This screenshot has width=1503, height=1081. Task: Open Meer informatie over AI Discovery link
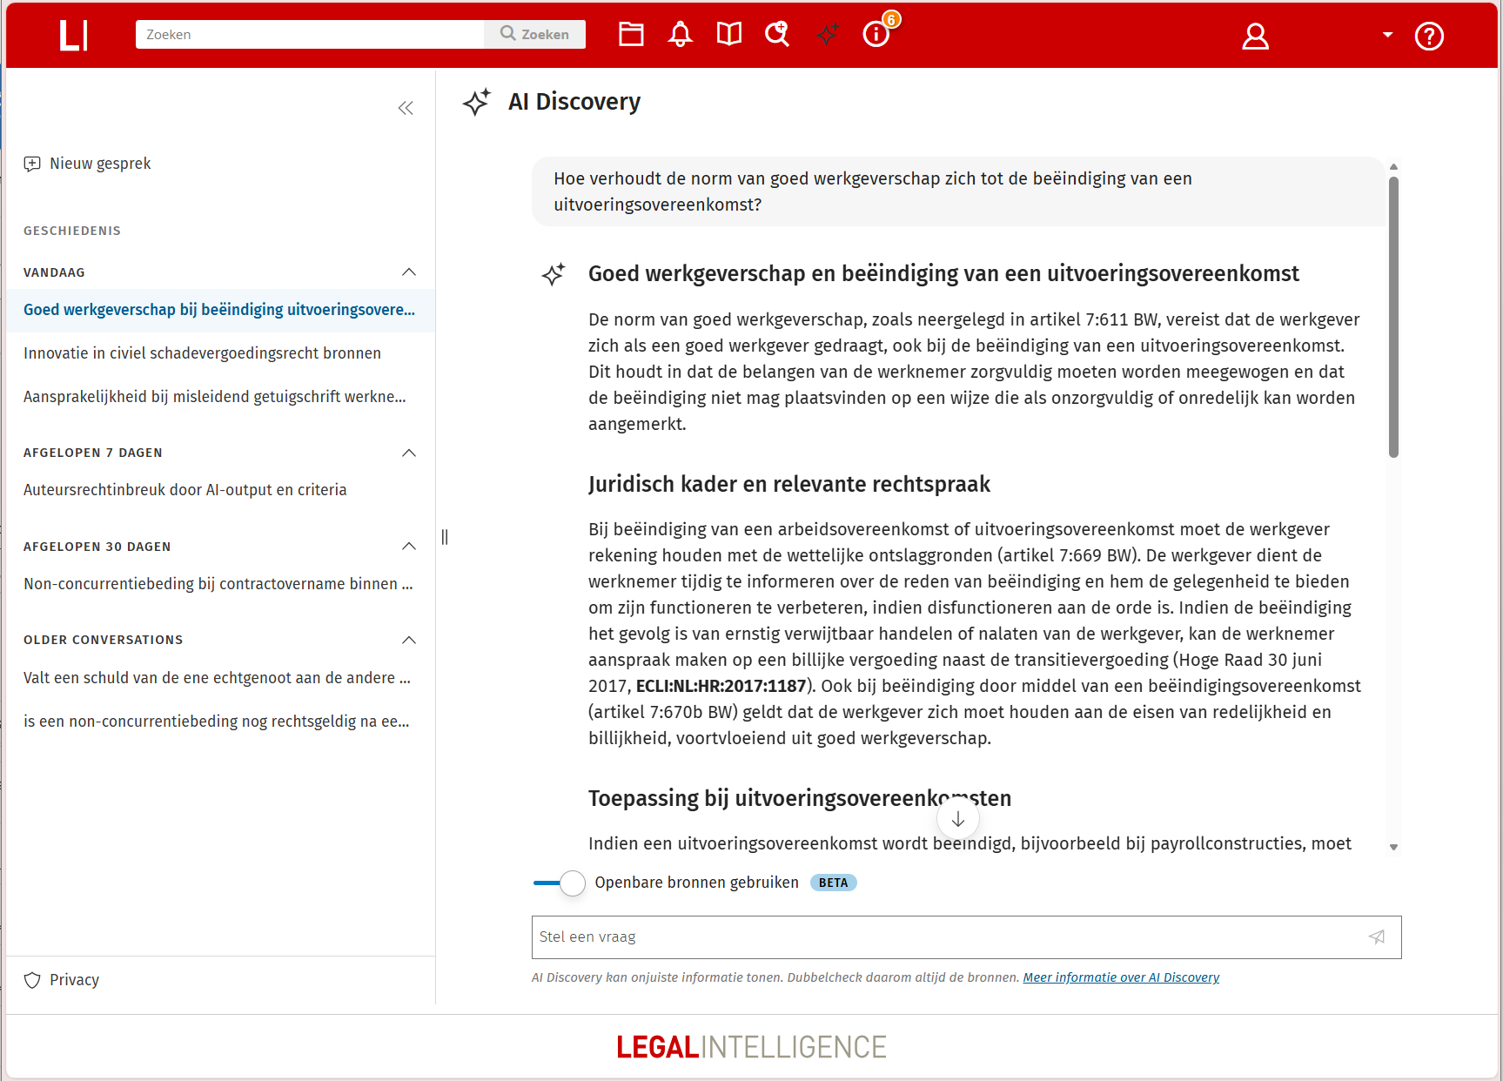1121,977
